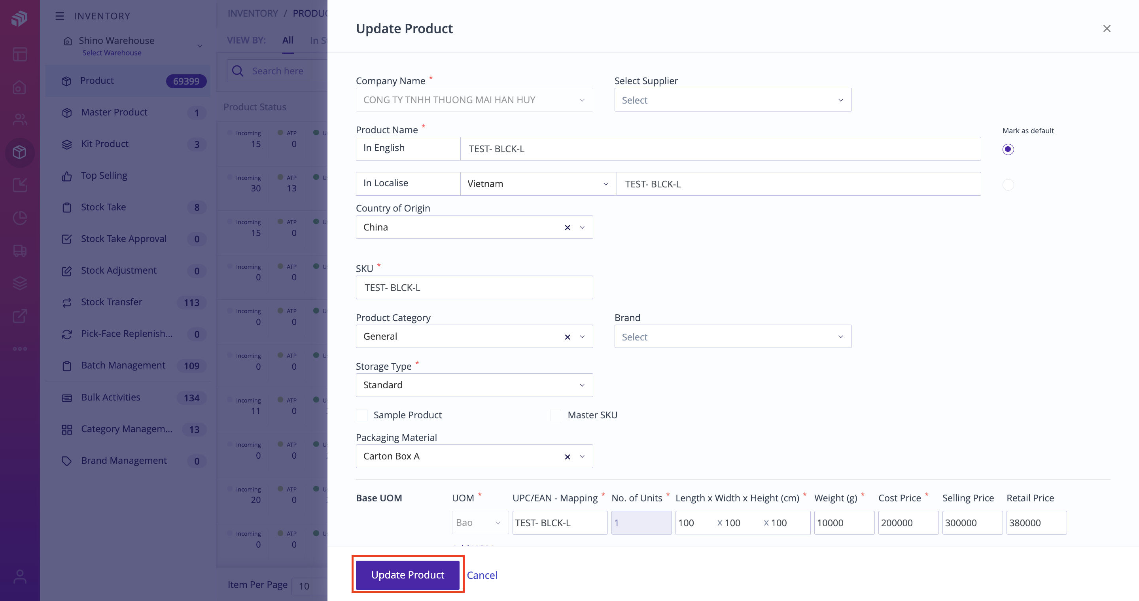Check the Master SKU checkbox
The width and height of the screenshot is (1139, 601).
(556, 415)
